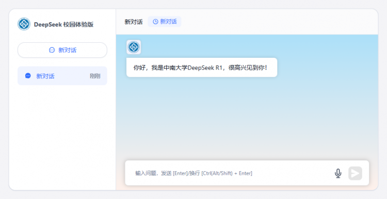Click the 你好，我是中南大学DeepSeek R1 greeting bubble
This screenshot has height=199, width=387.
click(202, 68)
